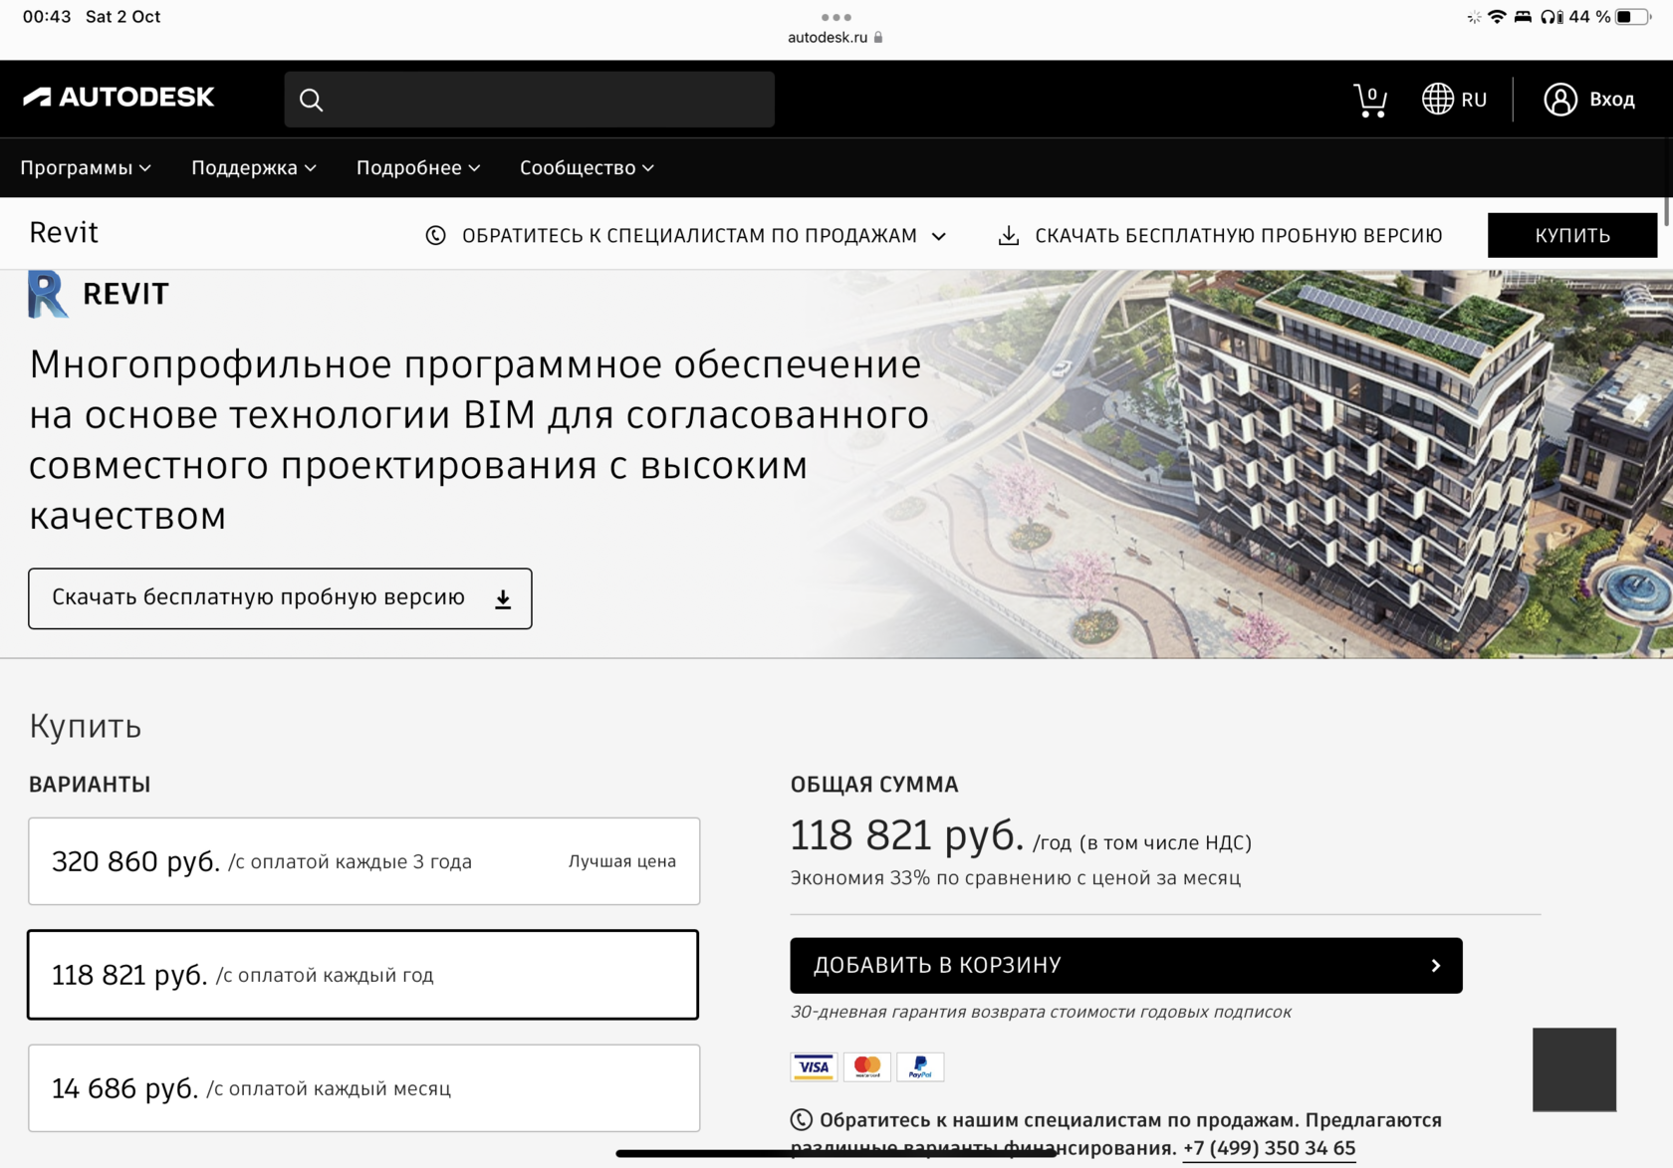Click the Visa payment icon
The image size is (1673, 1168).
814,1066
